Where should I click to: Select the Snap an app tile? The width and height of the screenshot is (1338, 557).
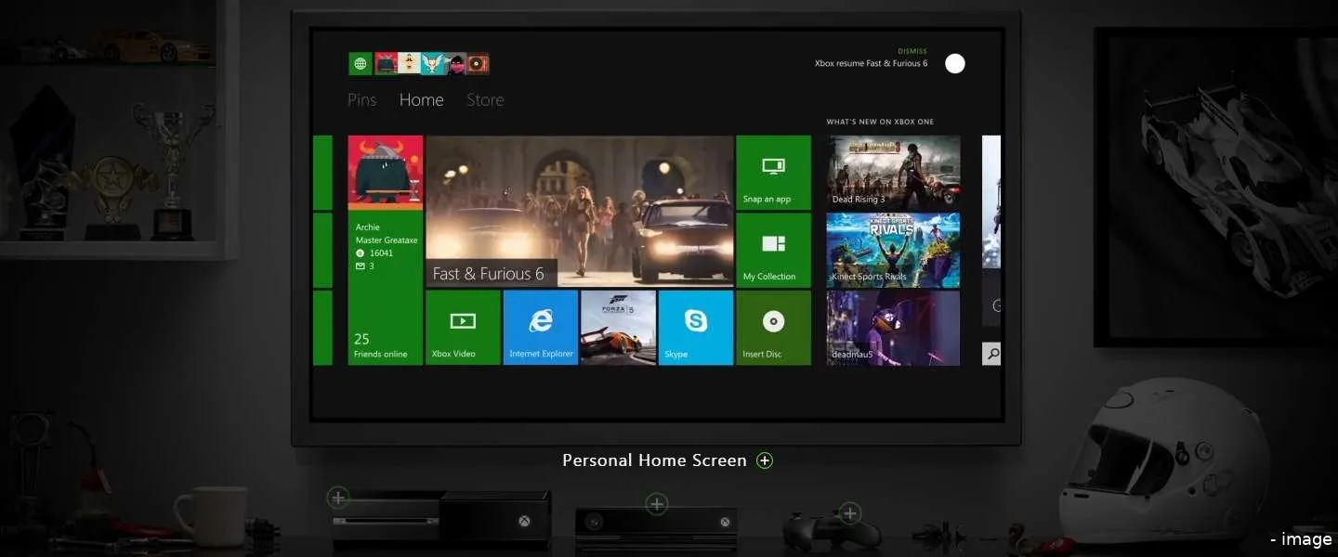(773, 172)
